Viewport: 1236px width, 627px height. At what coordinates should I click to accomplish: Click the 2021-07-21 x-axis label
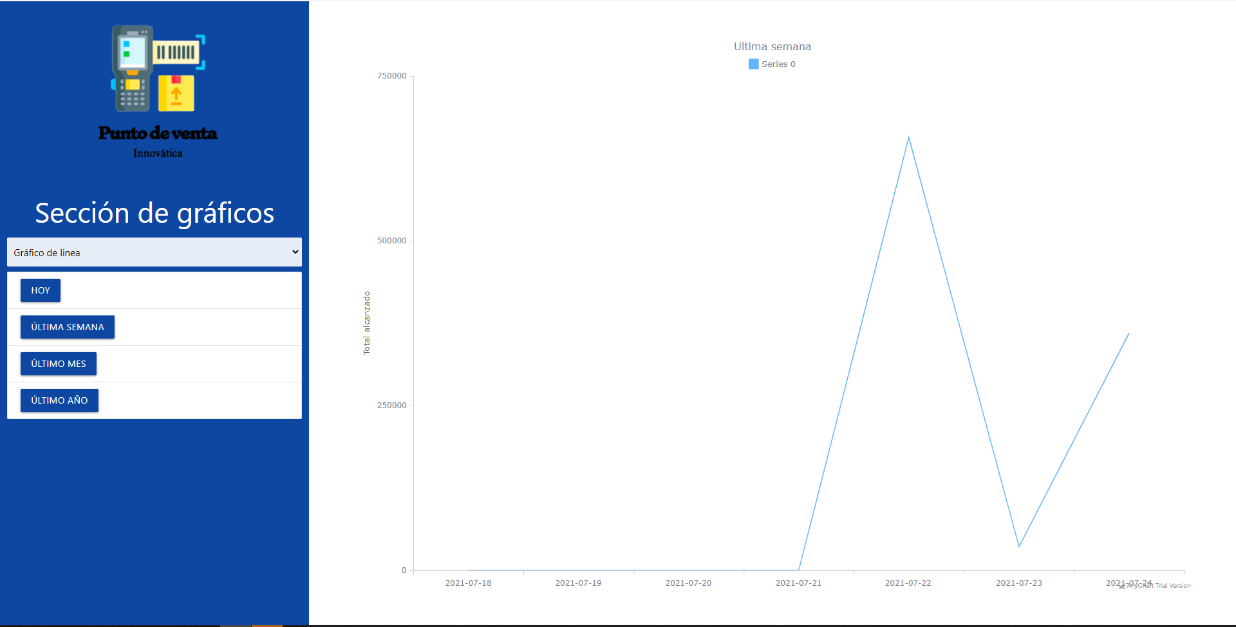[x=798, y=583]
